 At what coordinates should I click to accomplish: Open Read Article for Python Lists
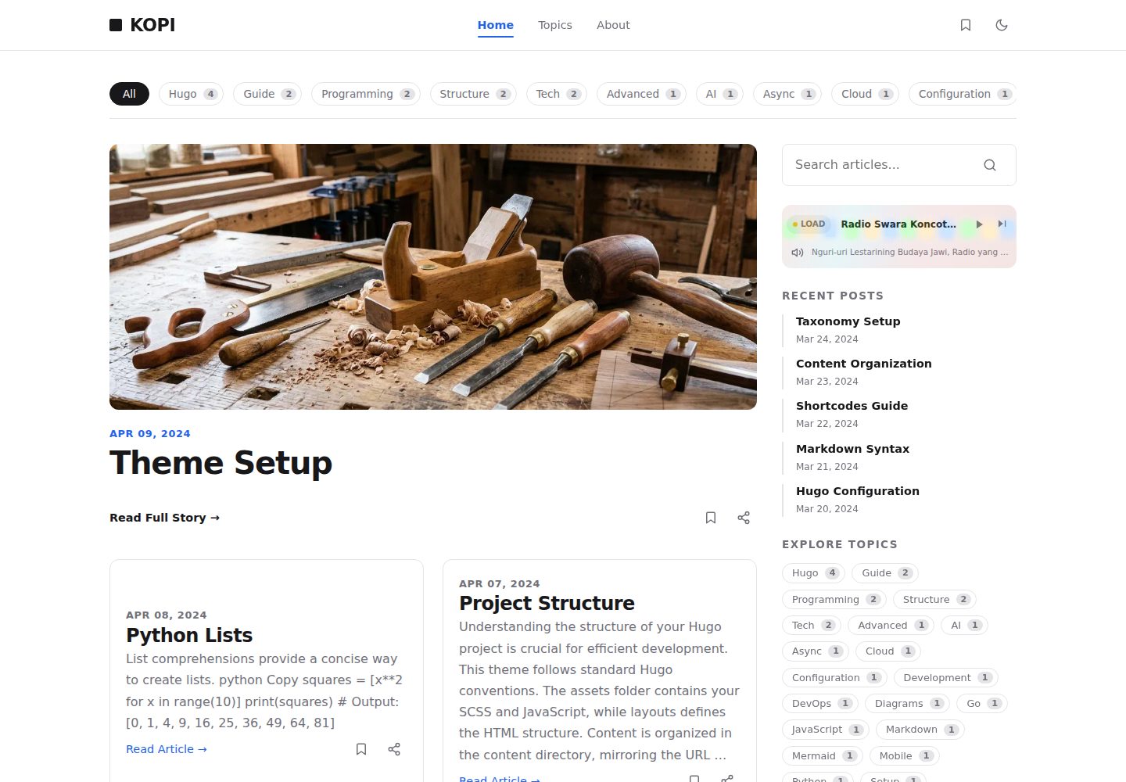(167, 749)
